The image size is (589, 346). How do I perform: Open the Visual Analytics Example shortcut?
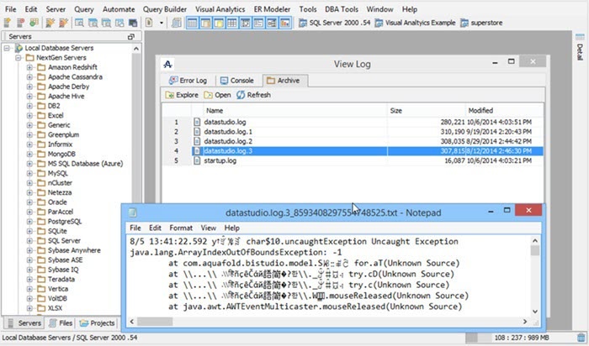coord(415,23)
